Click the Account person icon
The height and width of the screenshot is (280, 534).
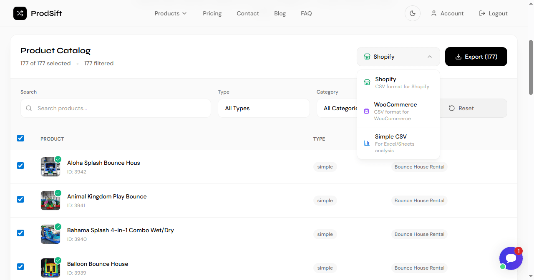click(x=434, y=13)
